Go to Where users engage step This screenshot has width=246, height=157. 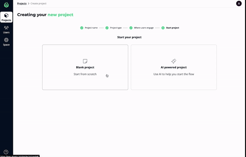click(144, 28)
